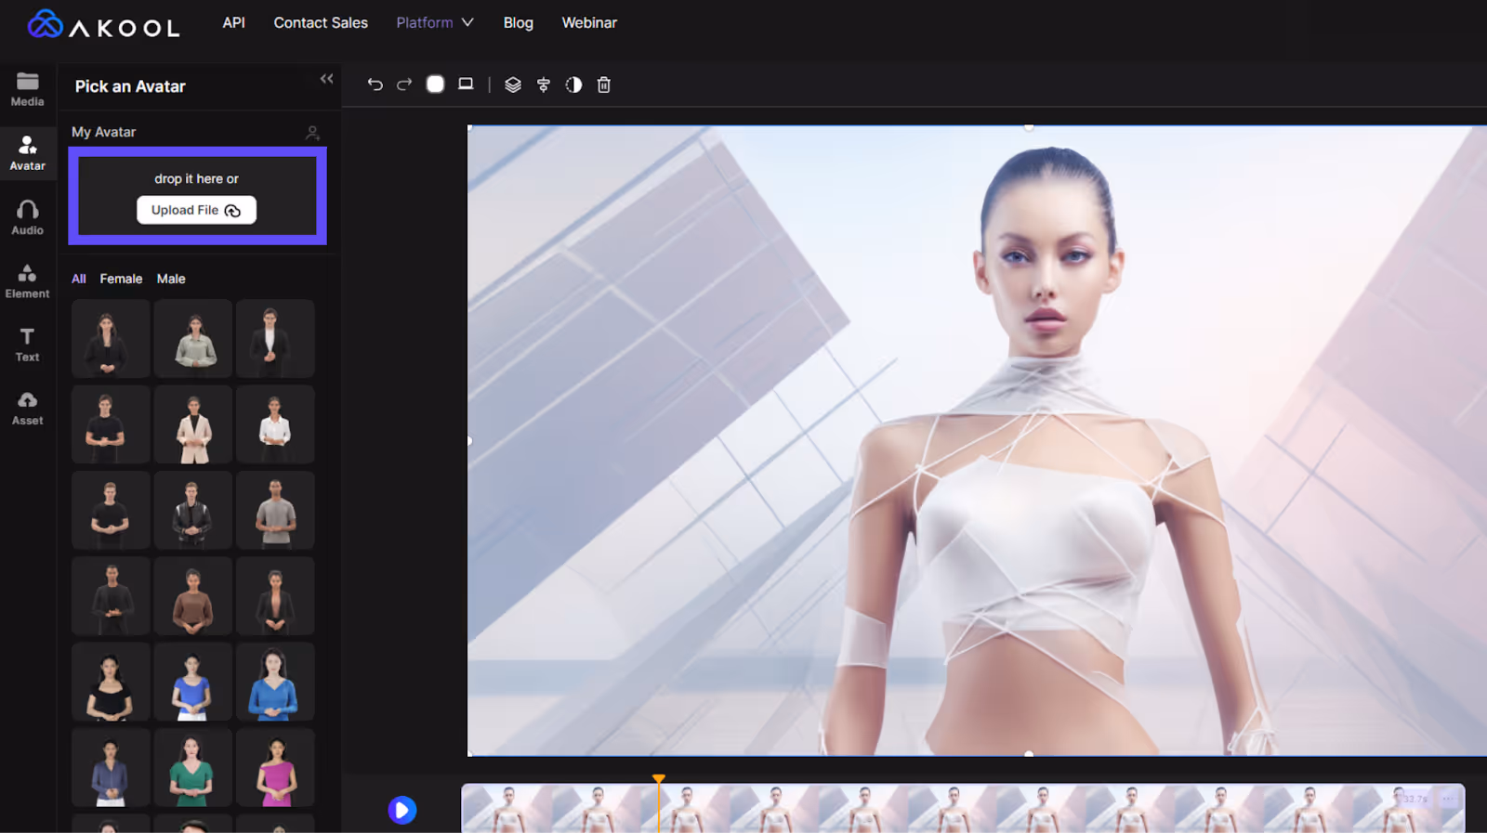Image resolution: width=1487 pixels, height=833 pixels.
Task: Select the avatar clip in timeline
Action: pos(963,808)
